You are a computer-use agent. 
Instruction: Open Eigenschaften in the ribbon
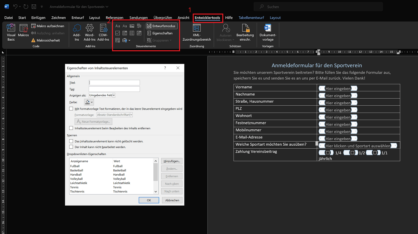coord(160,33)
